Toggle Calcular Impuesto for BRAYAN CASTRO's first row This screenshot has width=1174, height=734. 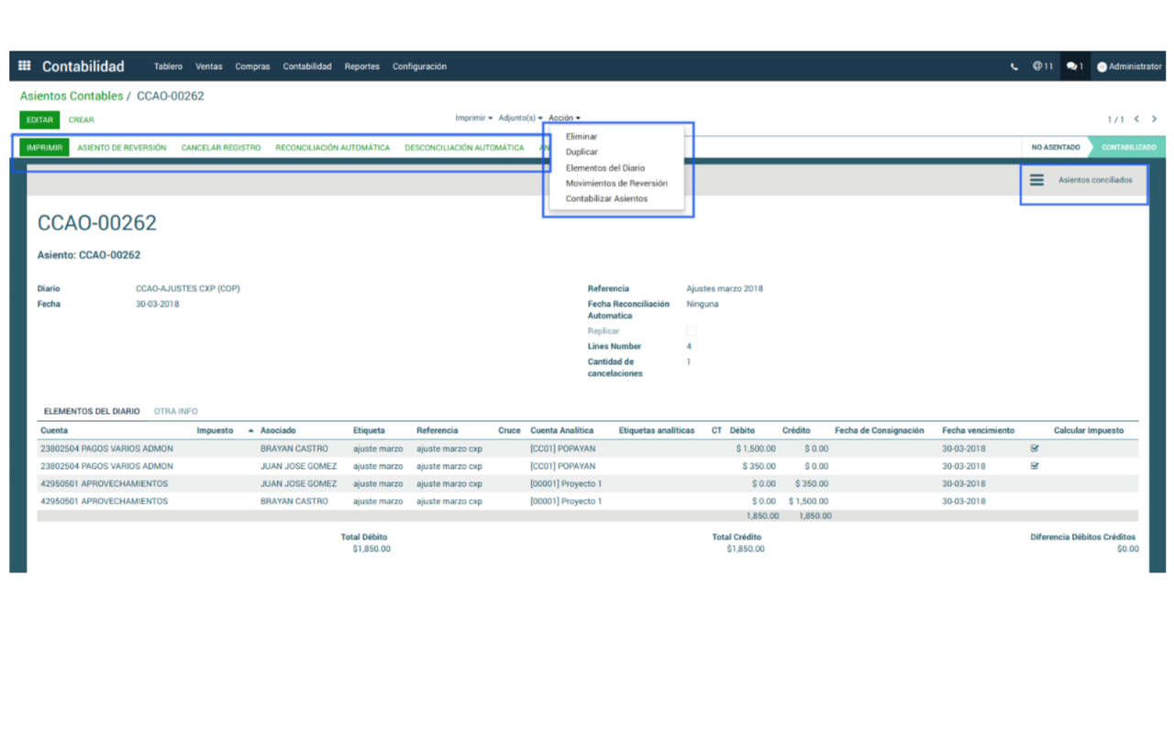click(1035, 449)
